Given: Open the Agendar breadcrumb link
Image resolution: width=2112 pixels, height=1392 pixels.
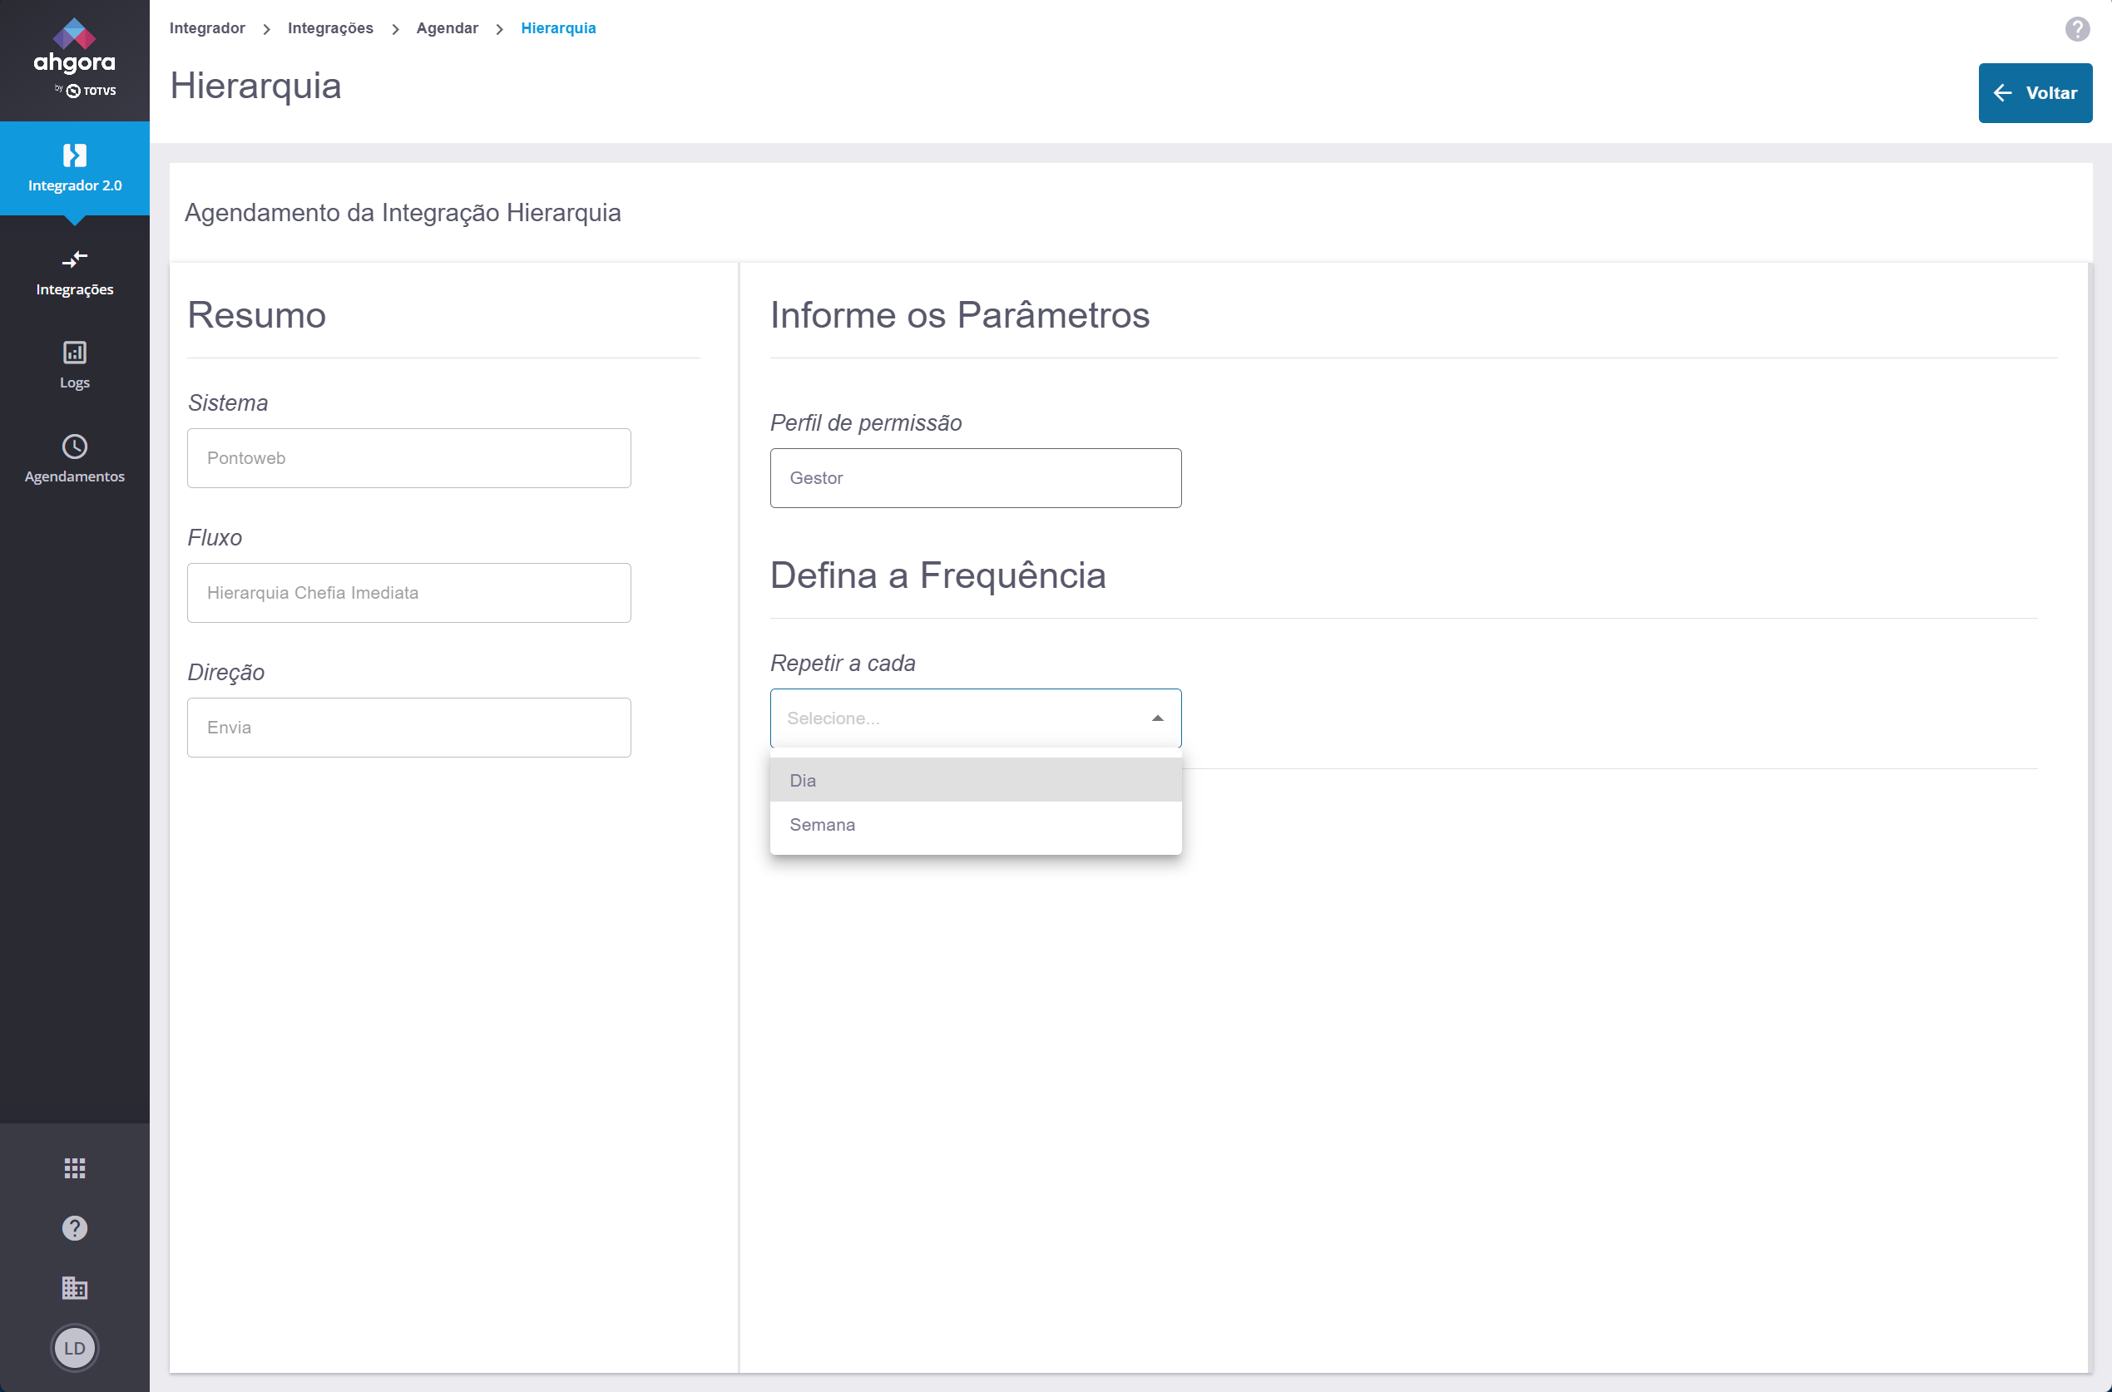Looking at the screenshot, I should click(447, 28).
